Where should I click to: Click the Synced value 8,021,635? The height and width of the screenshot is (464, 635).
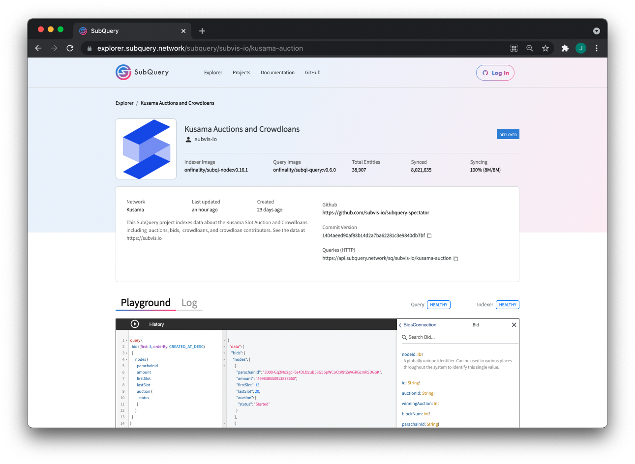421,170
